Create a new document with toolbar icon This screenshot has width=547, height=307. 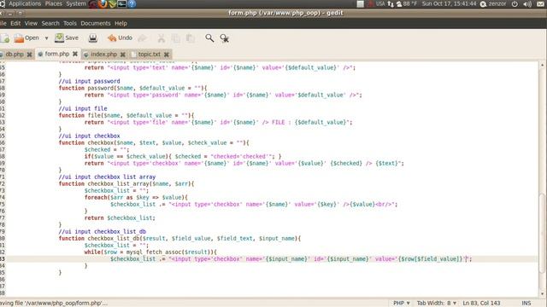click(5, 38)
